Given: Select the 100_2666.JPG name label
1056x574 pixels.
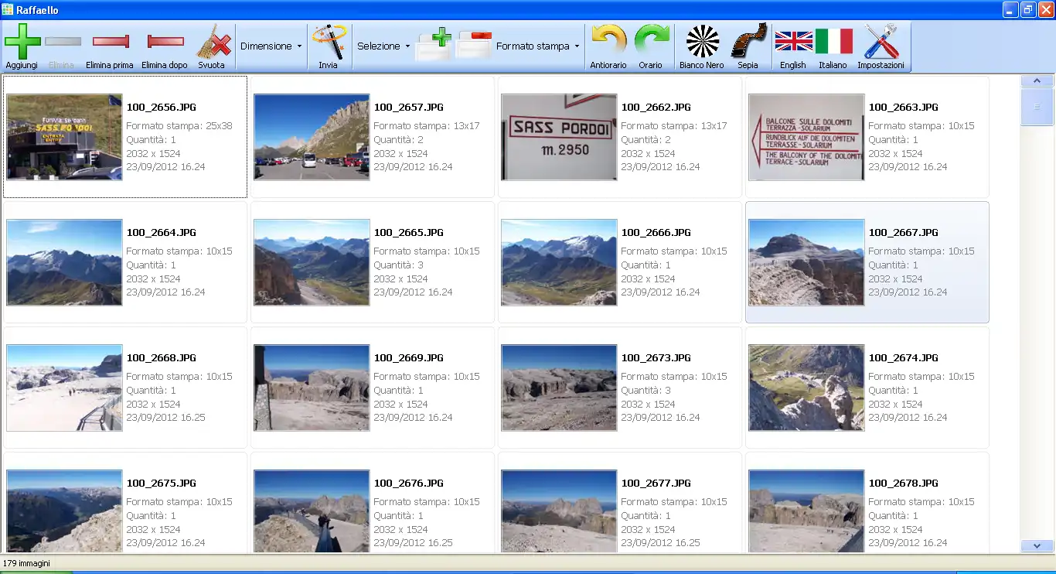Looking at the screenshot, I should point(656,233).
